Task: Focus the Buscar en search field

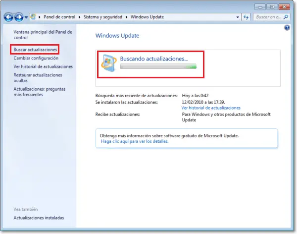Action: pos(269,17)
